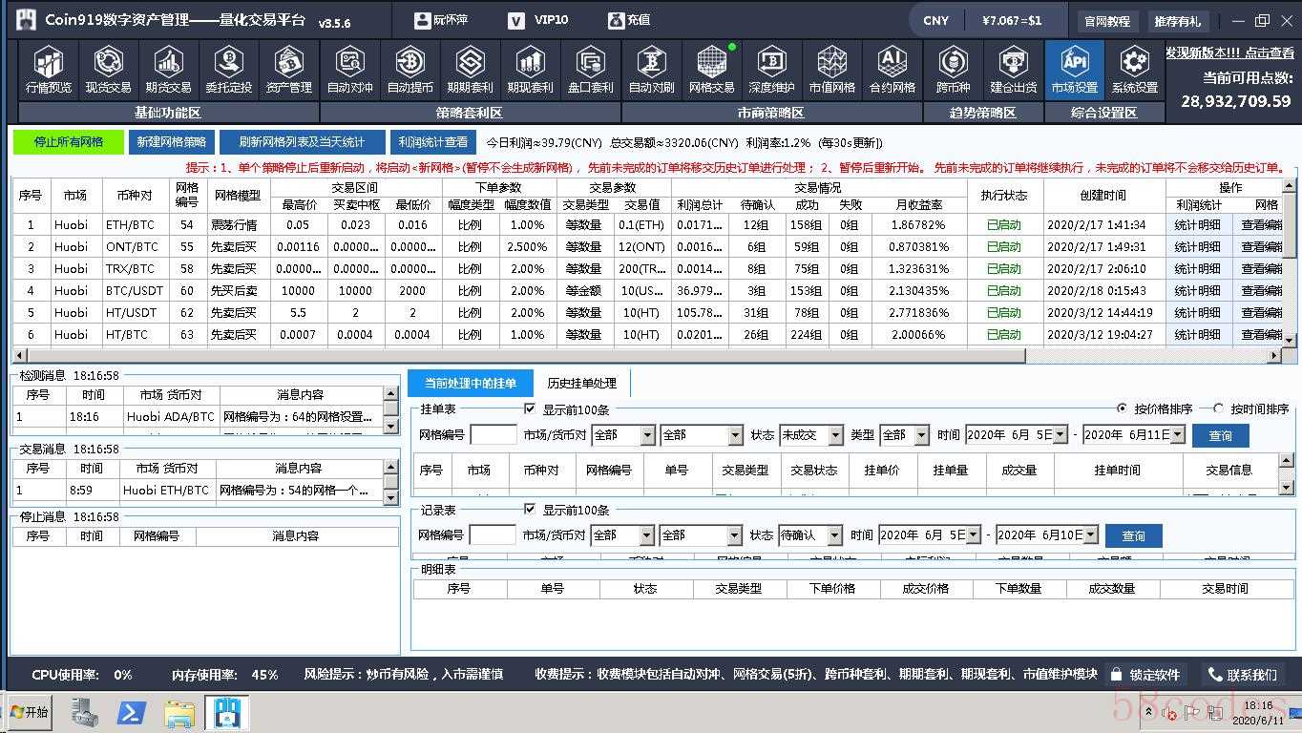Click the 查询 button in 记录表
This screenshot has width=1302, height=733.
[x=1133, y=535]
